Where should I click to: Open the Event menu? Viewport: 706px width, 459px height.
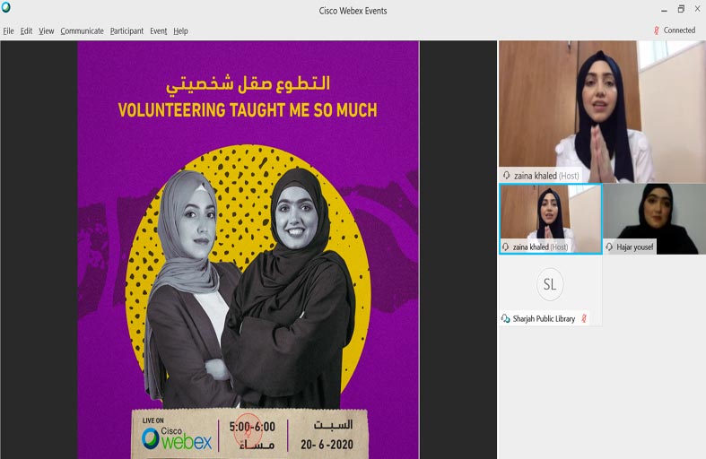tap(159, 31)
